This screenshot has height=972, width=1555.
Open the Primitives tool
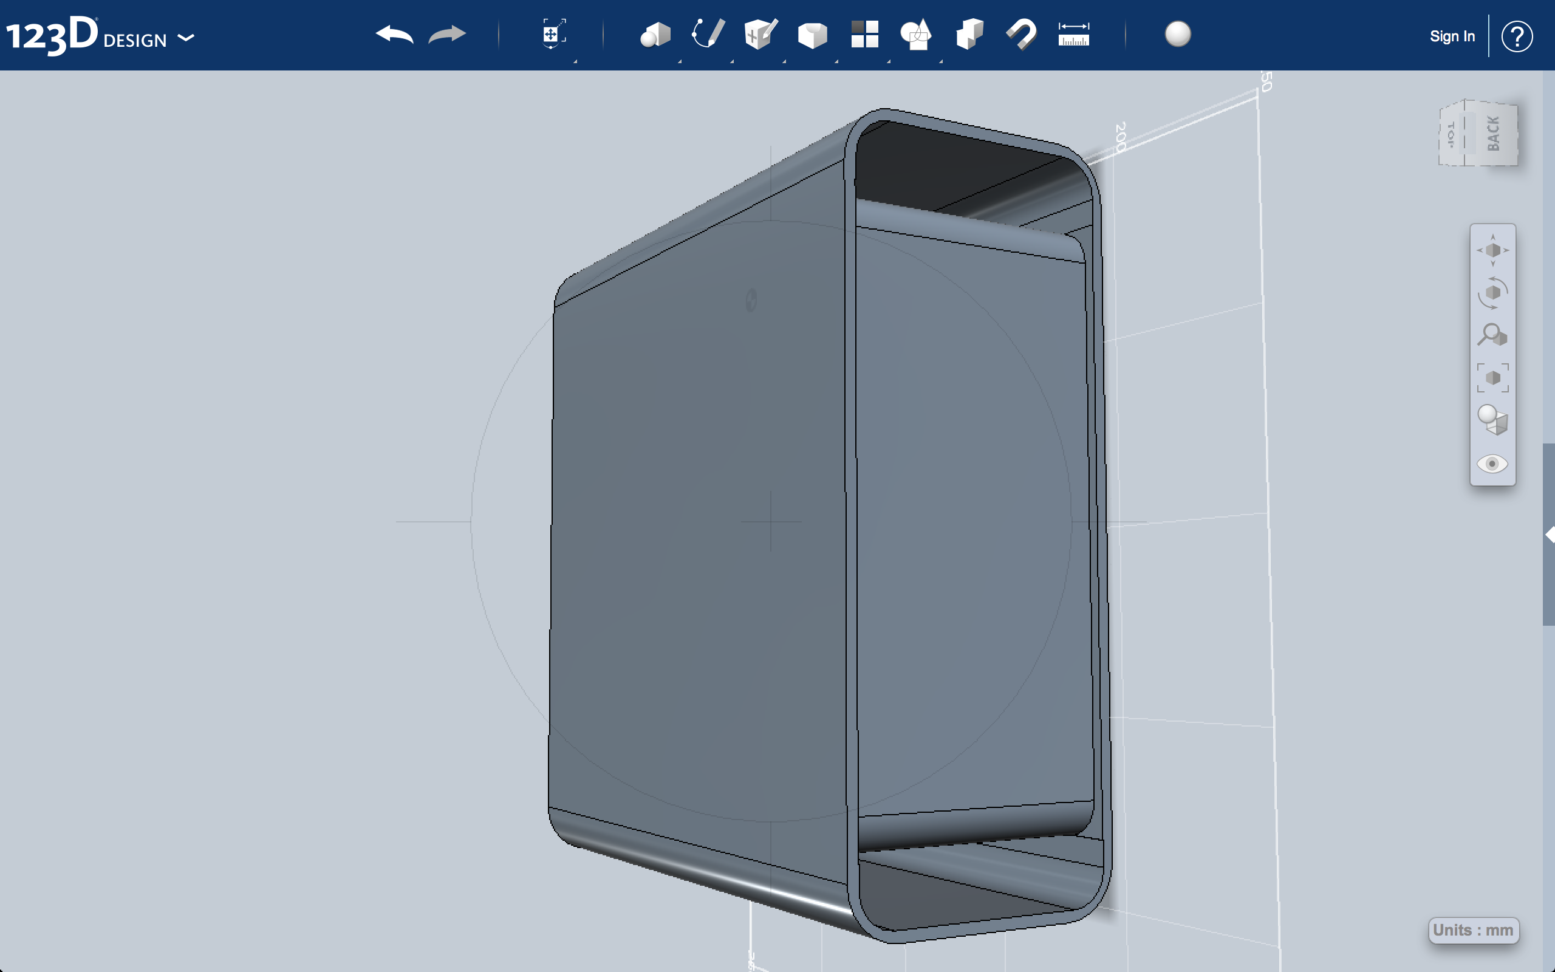(655, 35)
